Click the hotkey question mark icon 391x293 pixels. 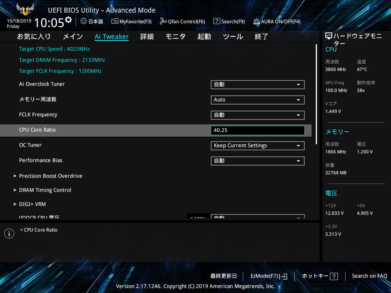pos(334,276)
